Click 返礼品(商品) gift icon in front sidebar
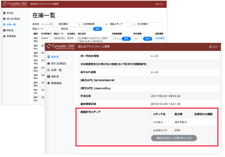The image size is (225, 157). coord(49,63)
